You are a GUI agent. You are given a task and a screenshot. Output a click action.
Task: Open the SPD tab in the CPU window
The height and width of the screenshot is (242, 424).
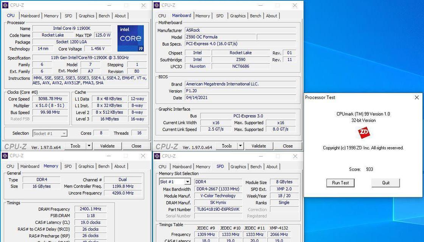[x=69, y=16]
